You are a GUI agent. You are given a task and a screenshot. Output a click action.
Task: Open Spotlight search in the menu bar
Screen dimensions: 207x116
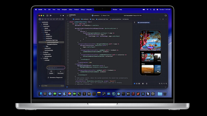151,10
